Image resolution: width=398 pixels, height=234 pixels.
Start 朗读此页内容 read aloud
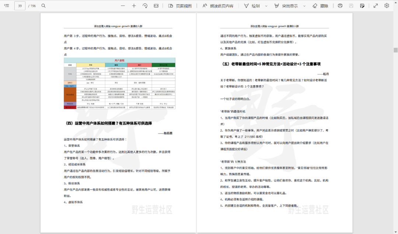tap(218, 6)
